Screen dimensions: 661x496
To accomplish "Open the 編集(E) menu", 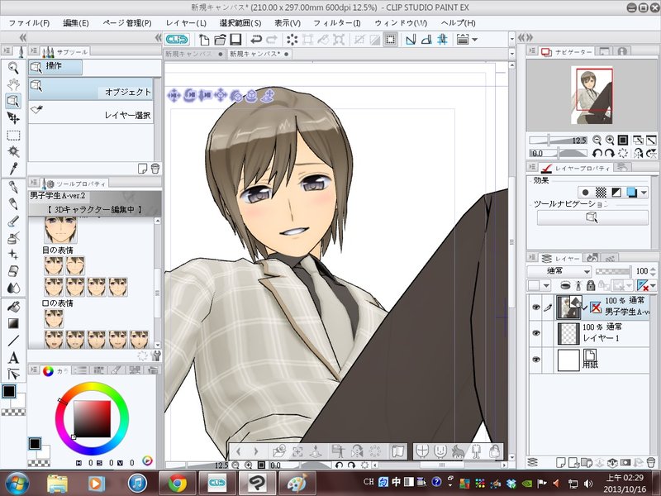I will tap(76, 23).
